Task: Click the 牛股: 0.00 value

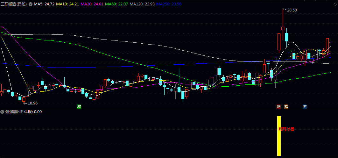Action: tap(33, 112)
